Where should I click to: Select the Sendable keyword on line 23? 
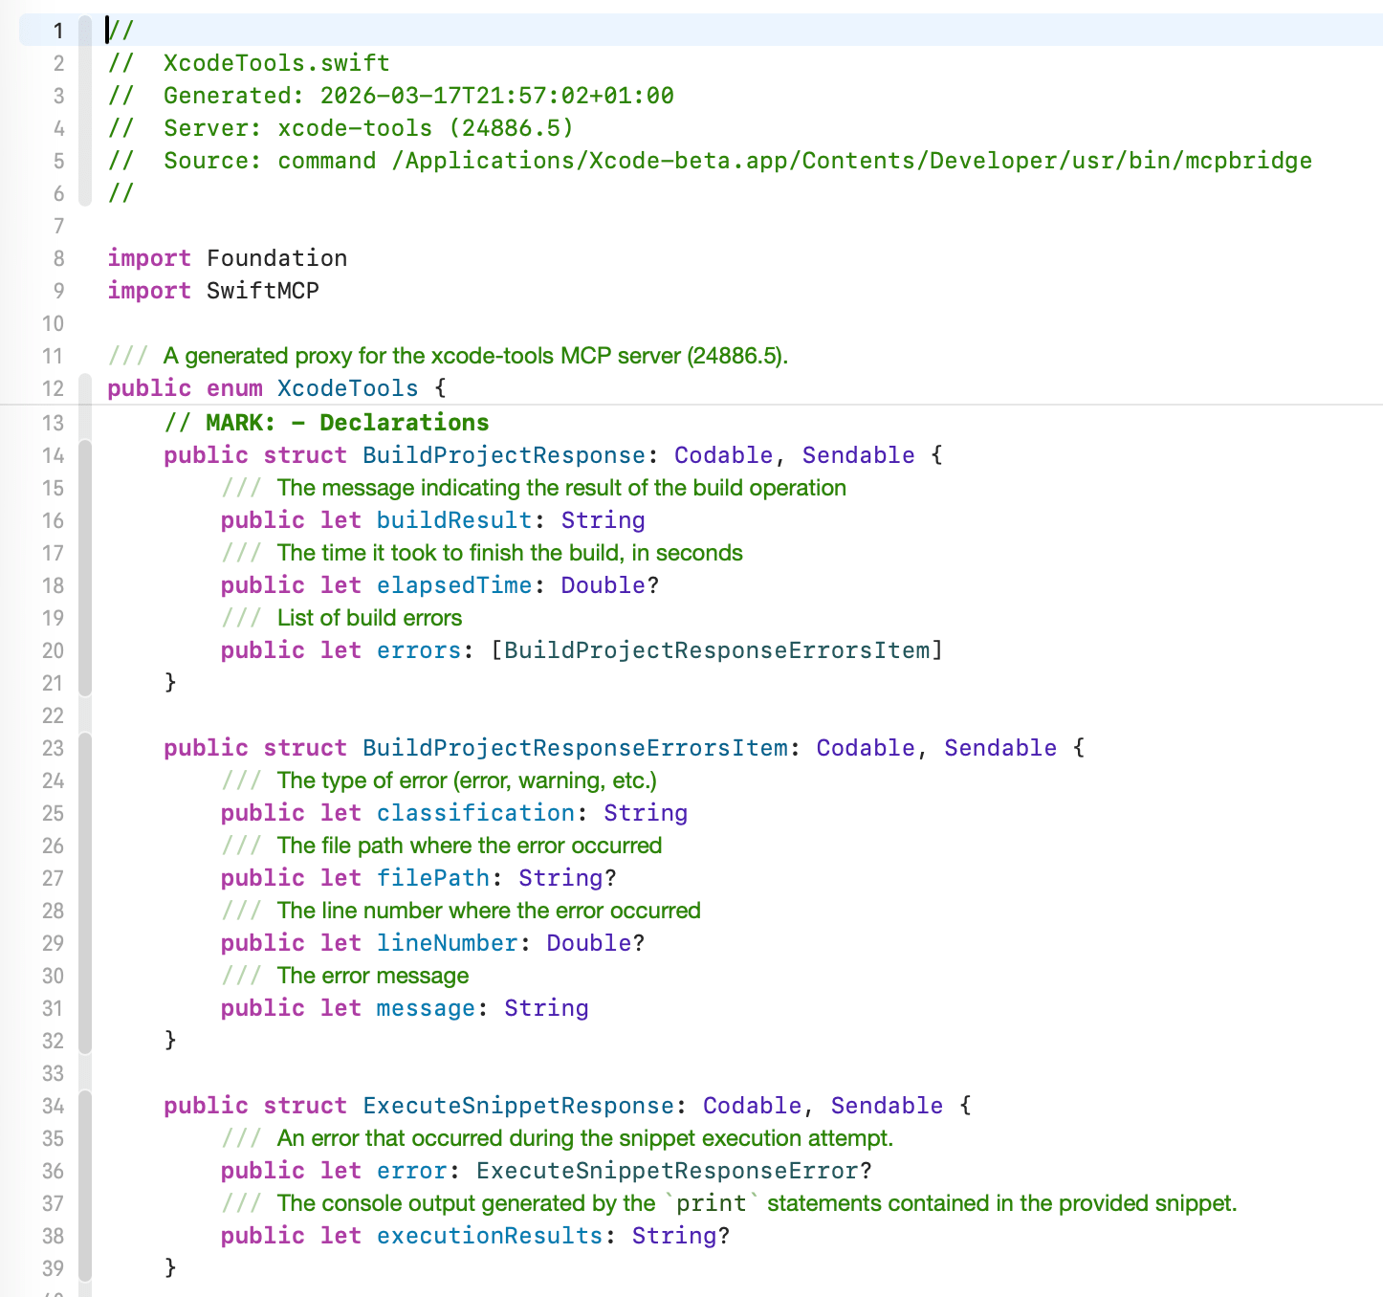[x=999, y=748]
